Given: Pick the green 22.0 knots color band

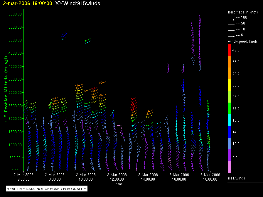Looking at the screenshot, I should click(x=230, y=109).
